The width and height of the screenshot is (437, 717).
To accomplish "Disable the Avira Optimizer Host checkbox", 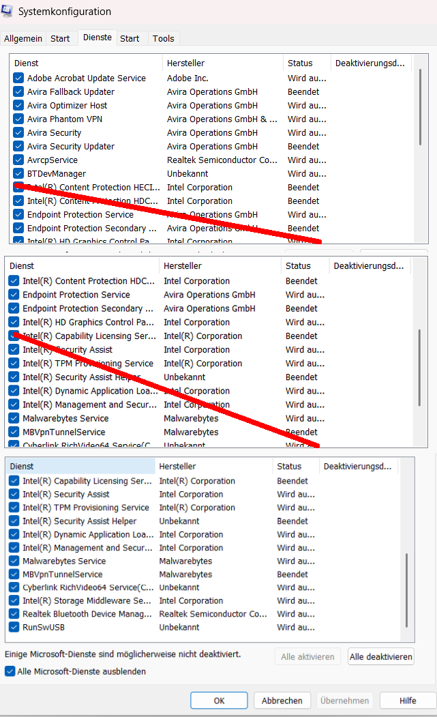I will click(x=18, y=106).
